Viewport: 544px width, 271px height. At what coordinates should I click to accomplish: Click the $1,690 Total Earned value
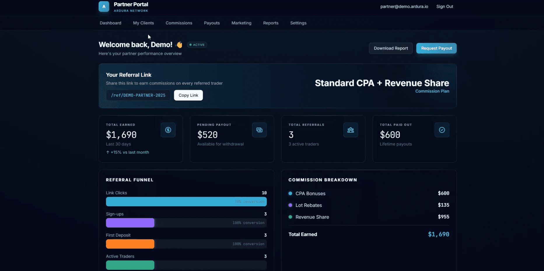click(121, 135)
